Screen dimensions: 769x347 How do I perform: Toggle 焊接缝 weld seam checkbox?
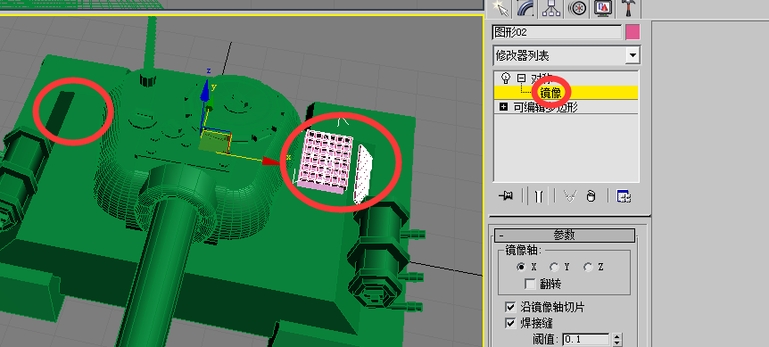point(510,323)
